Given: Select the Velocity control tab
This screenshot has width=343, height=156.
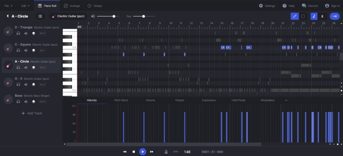Looking at the screenshot, I should 91,100.
